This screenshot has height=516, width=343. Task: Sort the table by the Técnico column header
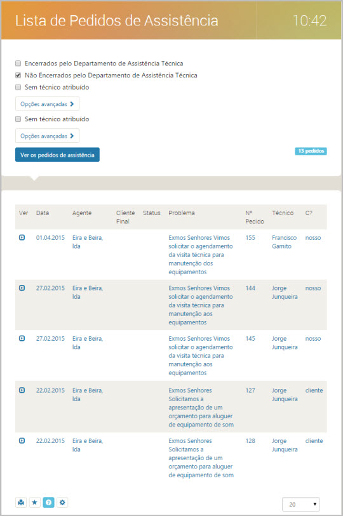coord(283,213)
